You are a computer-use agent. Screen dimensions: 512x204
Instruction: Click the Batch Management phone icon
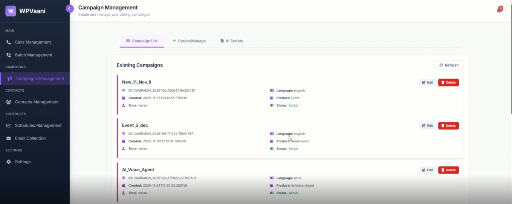pyautogui.click(x=9, y=55)
